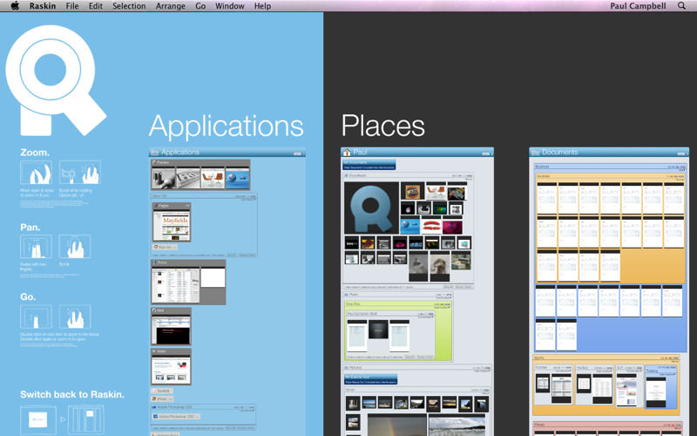Click the Paul Campbell user menu
697x436 pixels.
638,6
